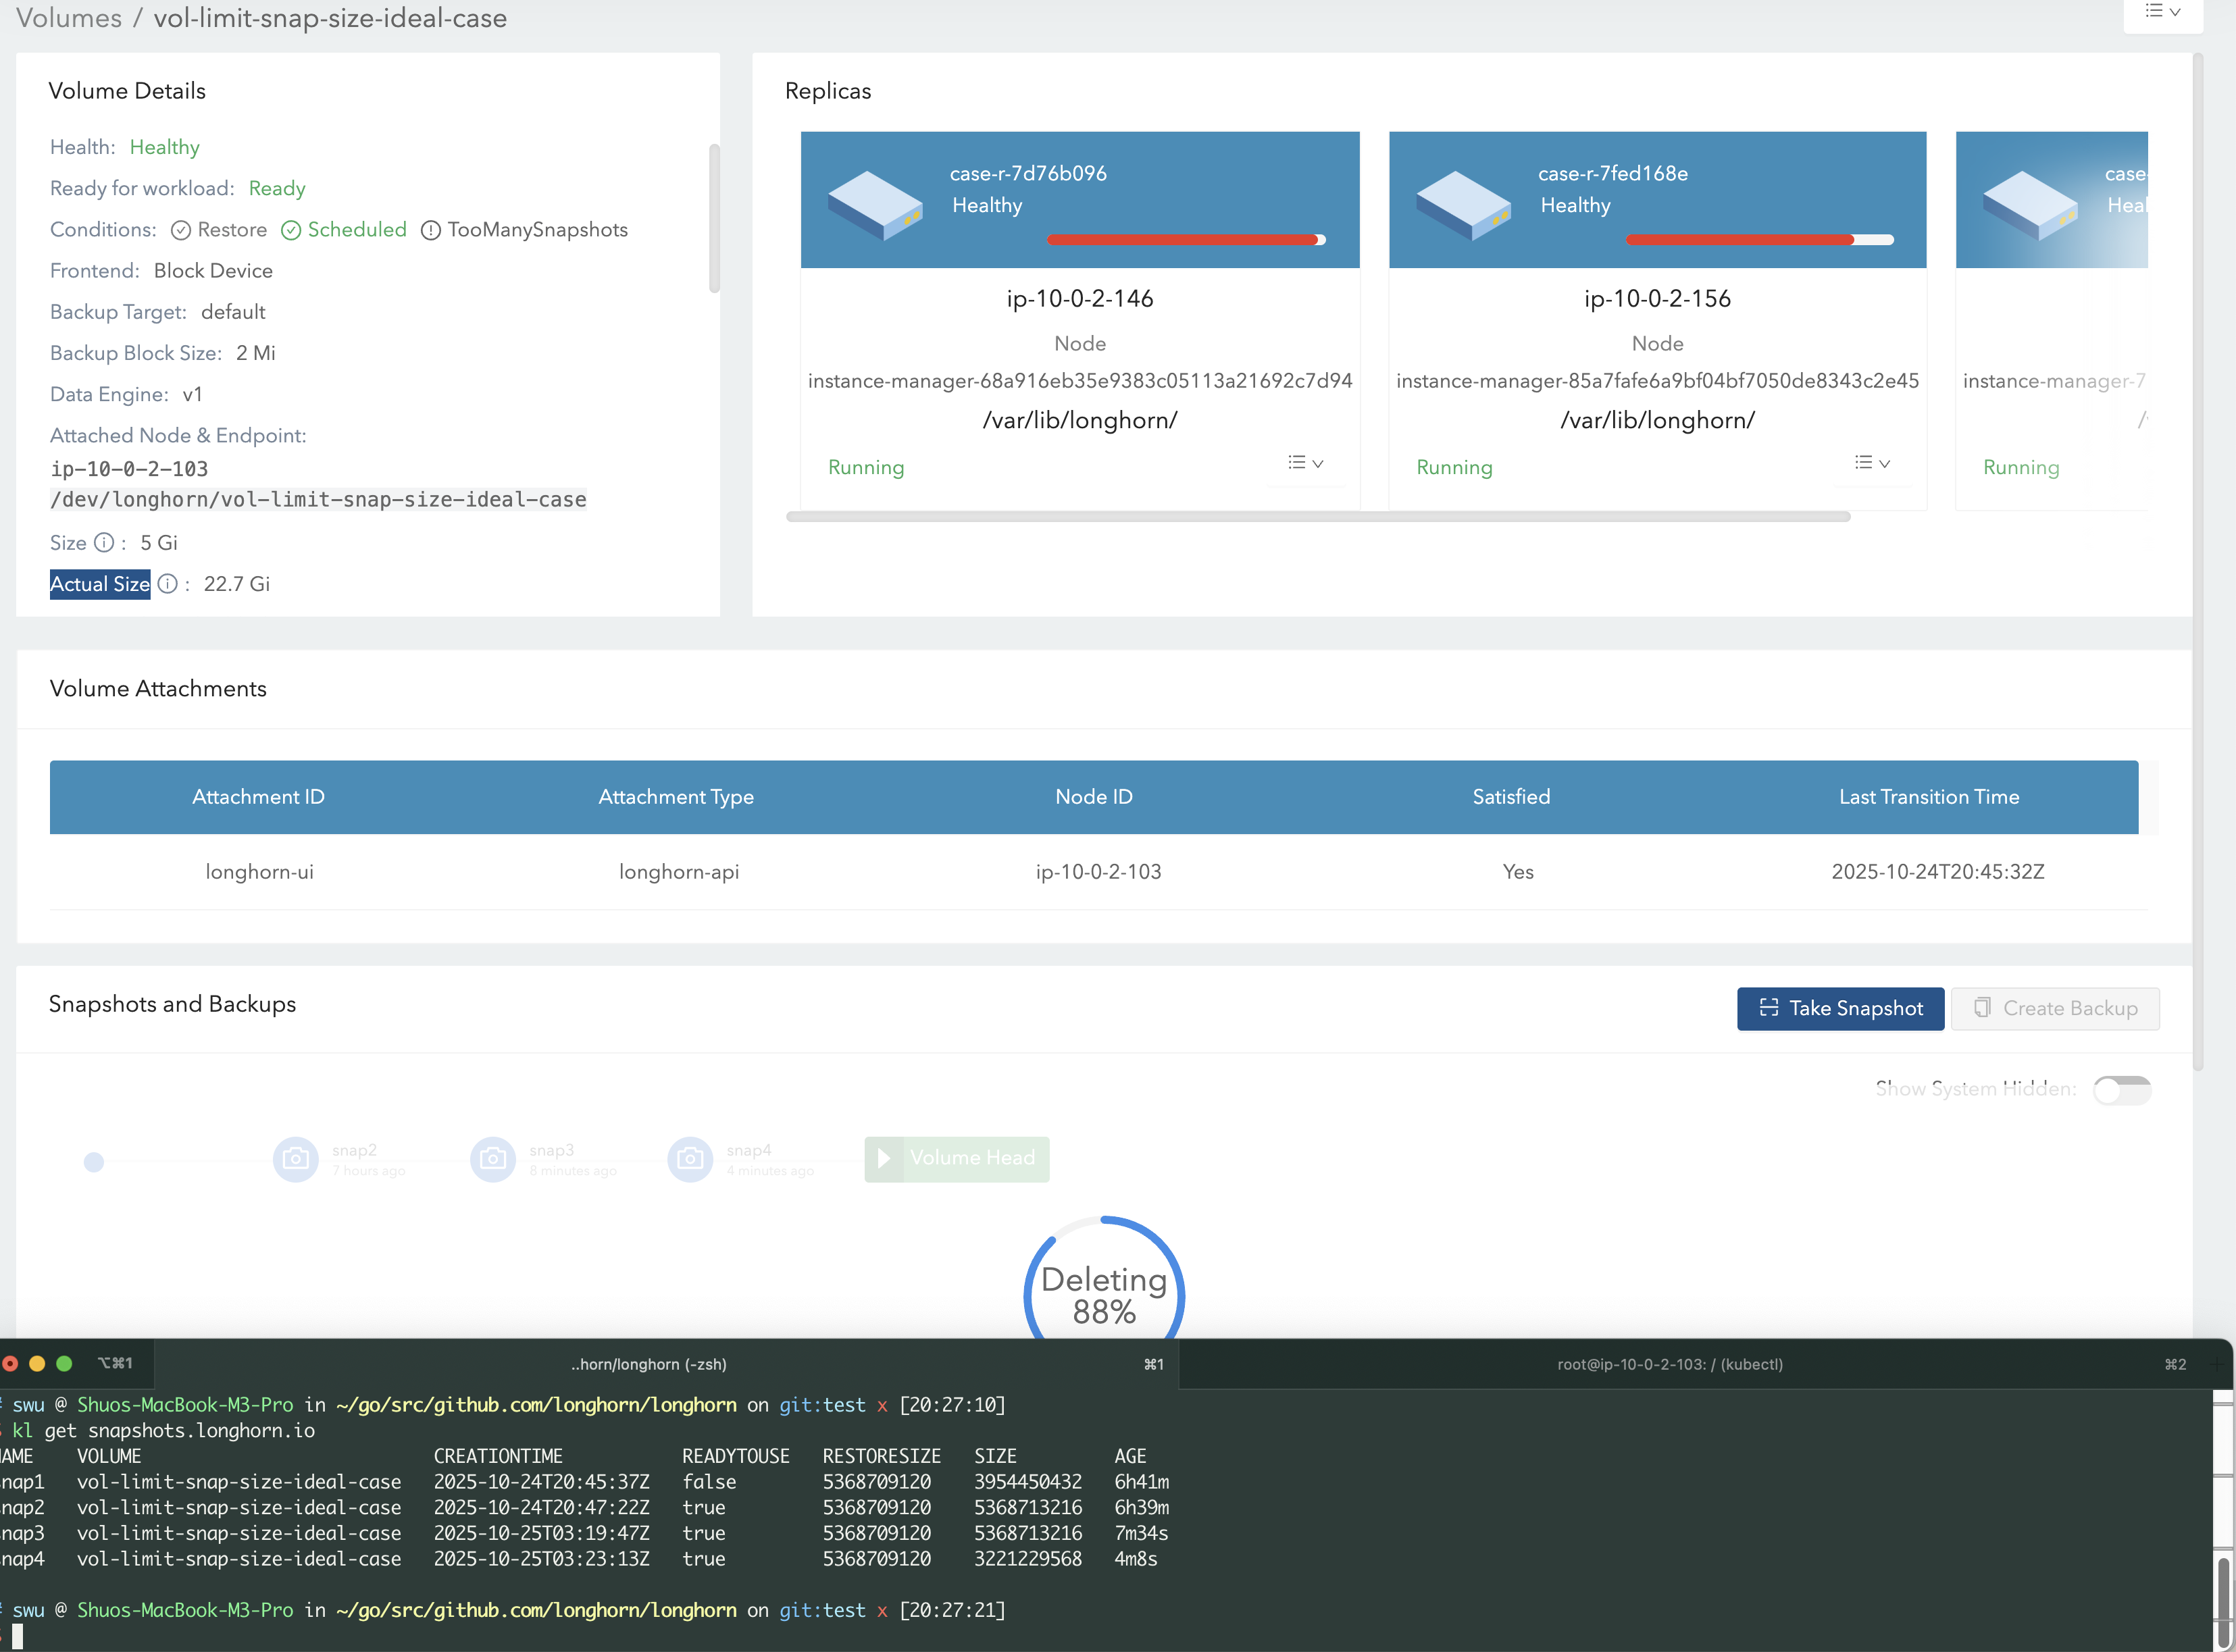Switch to the horn/longhorn zsh terminal tab
The height and width of the screenshot is (1652, 2236).
(649, 1364)
